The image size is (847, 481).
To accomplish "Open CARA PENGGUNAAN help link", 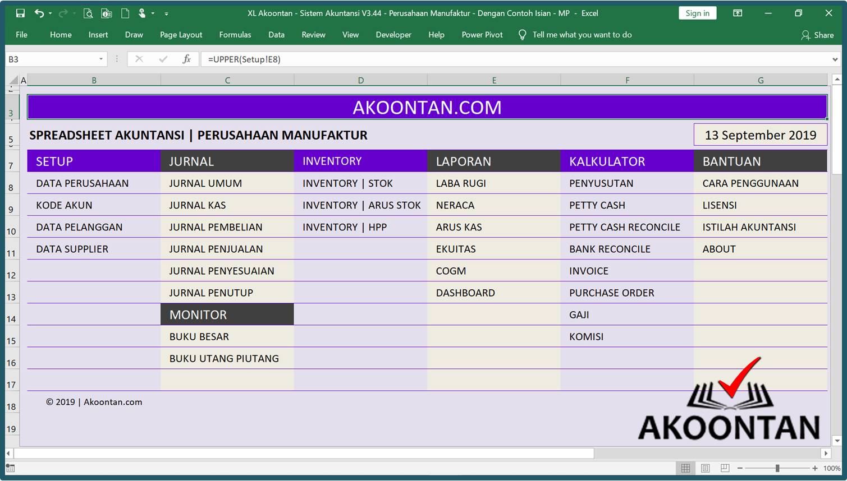I will pyautogui.click(x=750, y=183).
